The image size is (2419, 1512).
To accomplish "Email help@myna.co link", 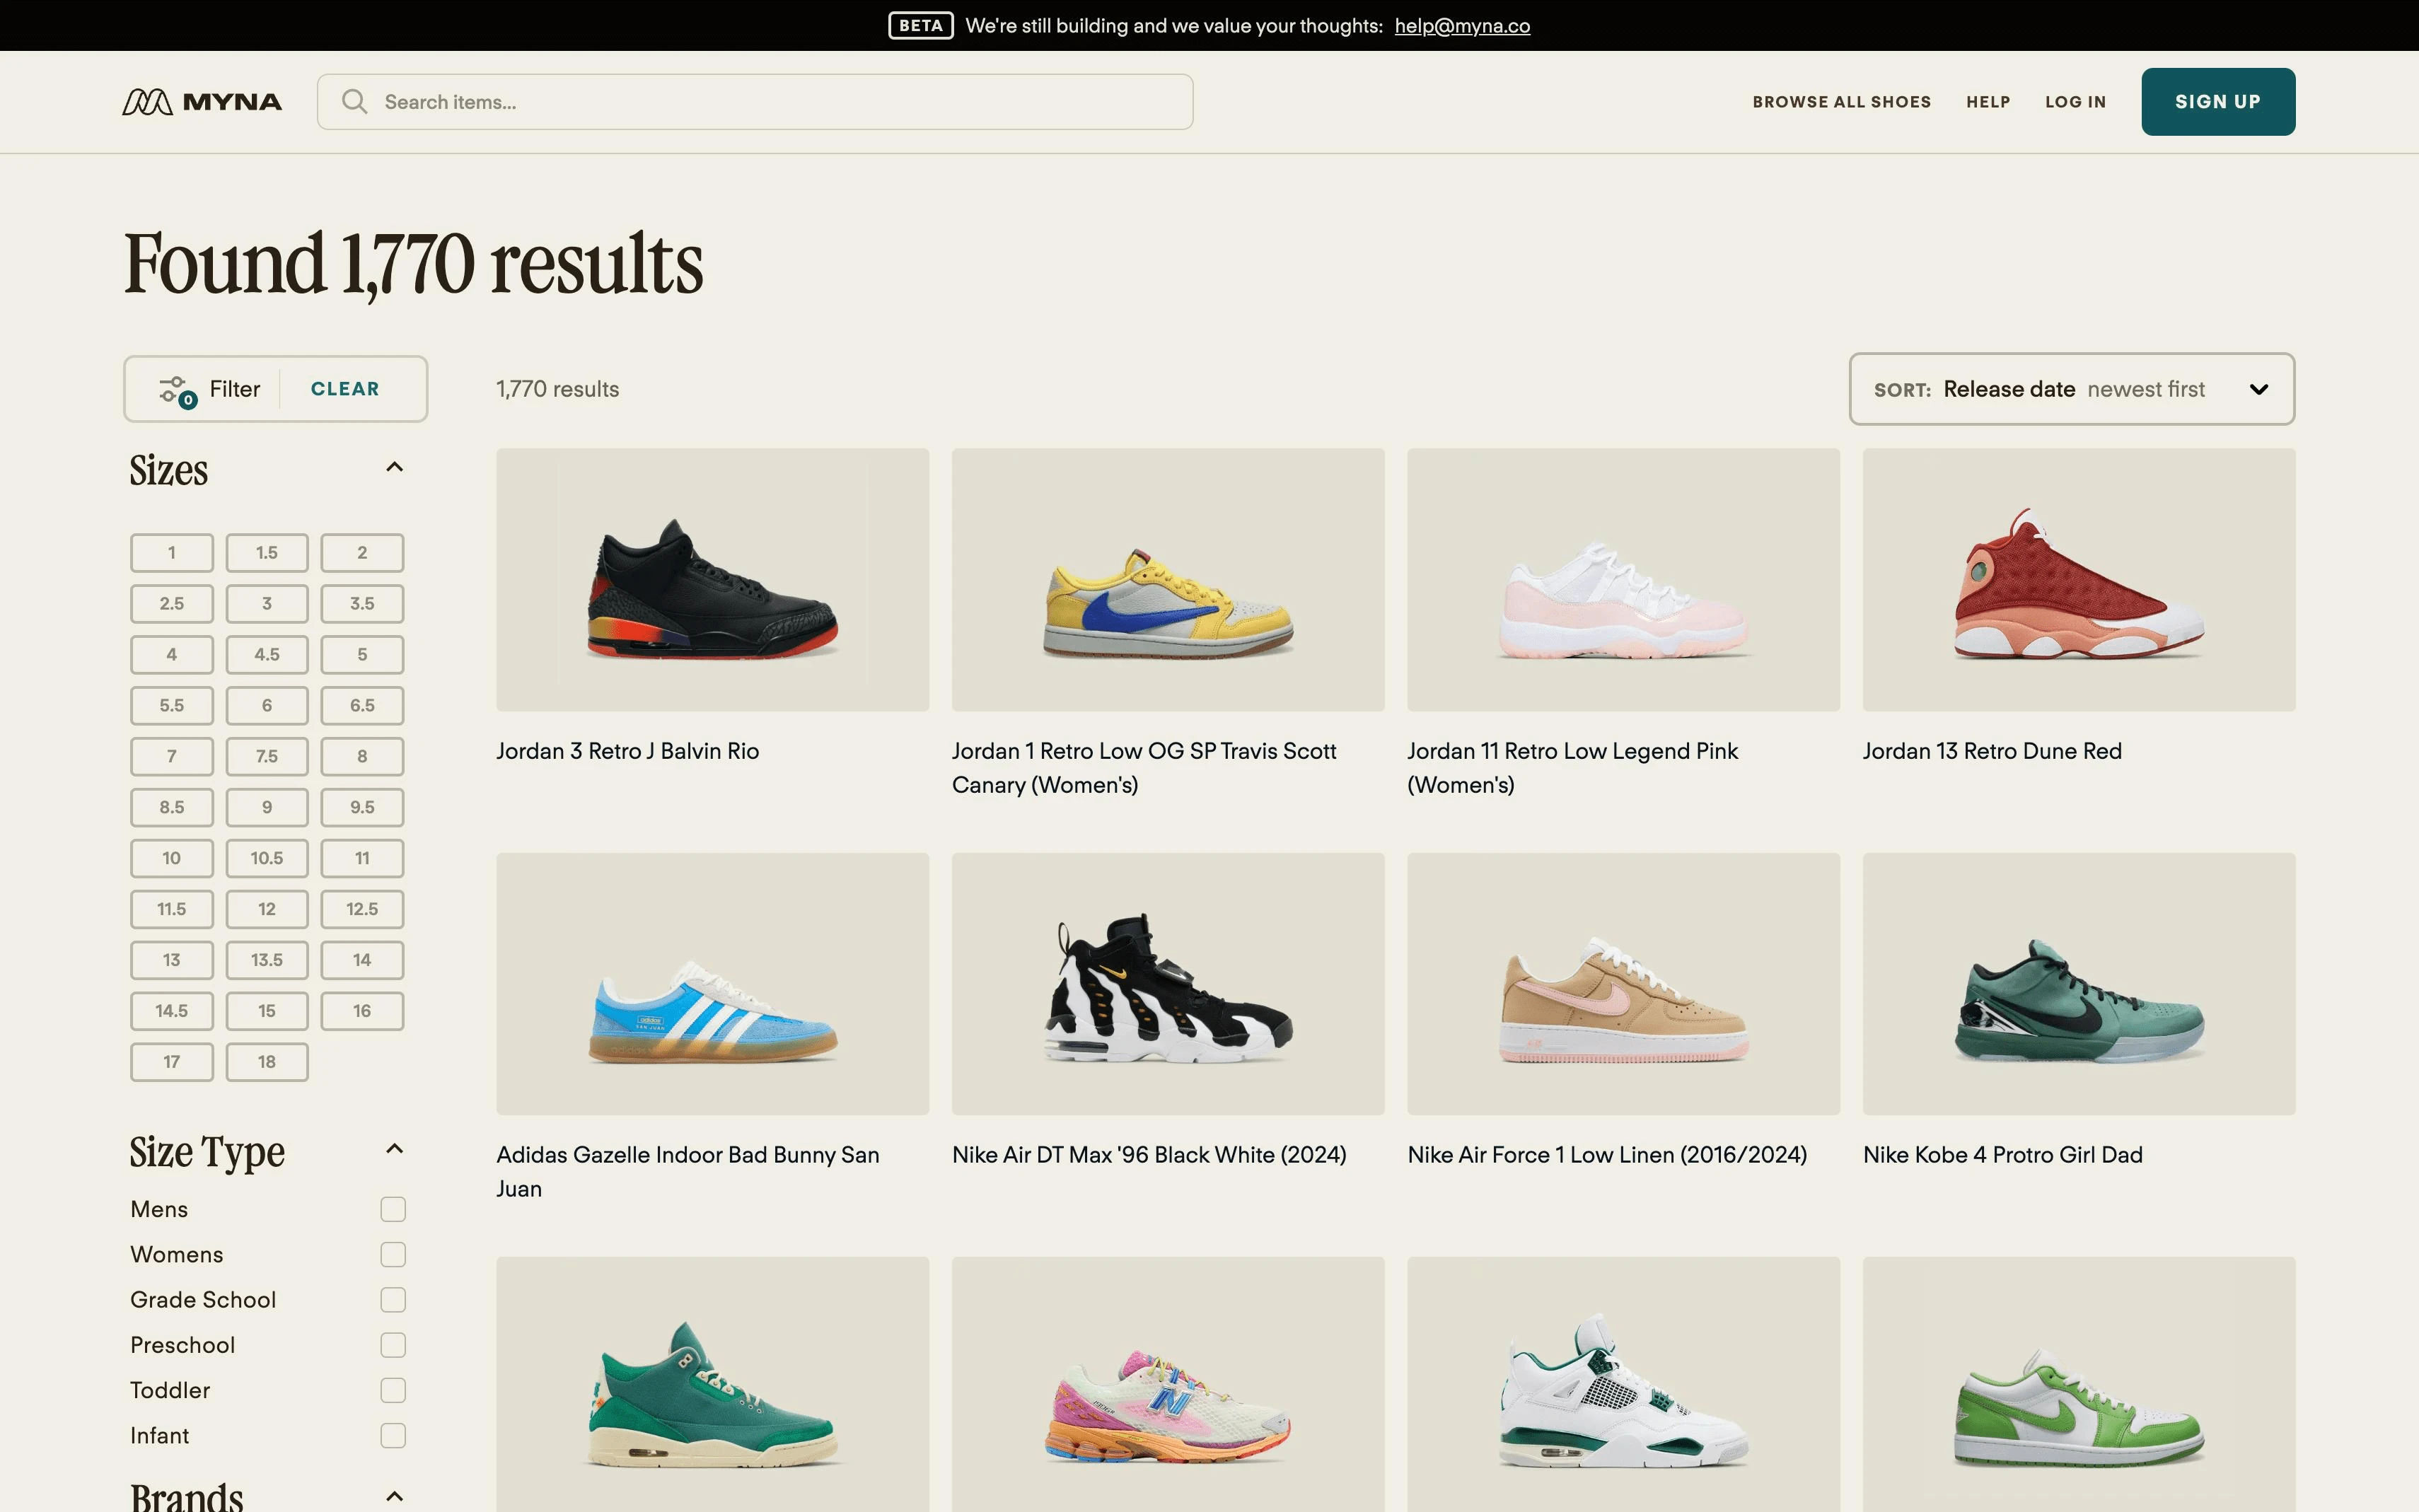I will coord(1461,26).
